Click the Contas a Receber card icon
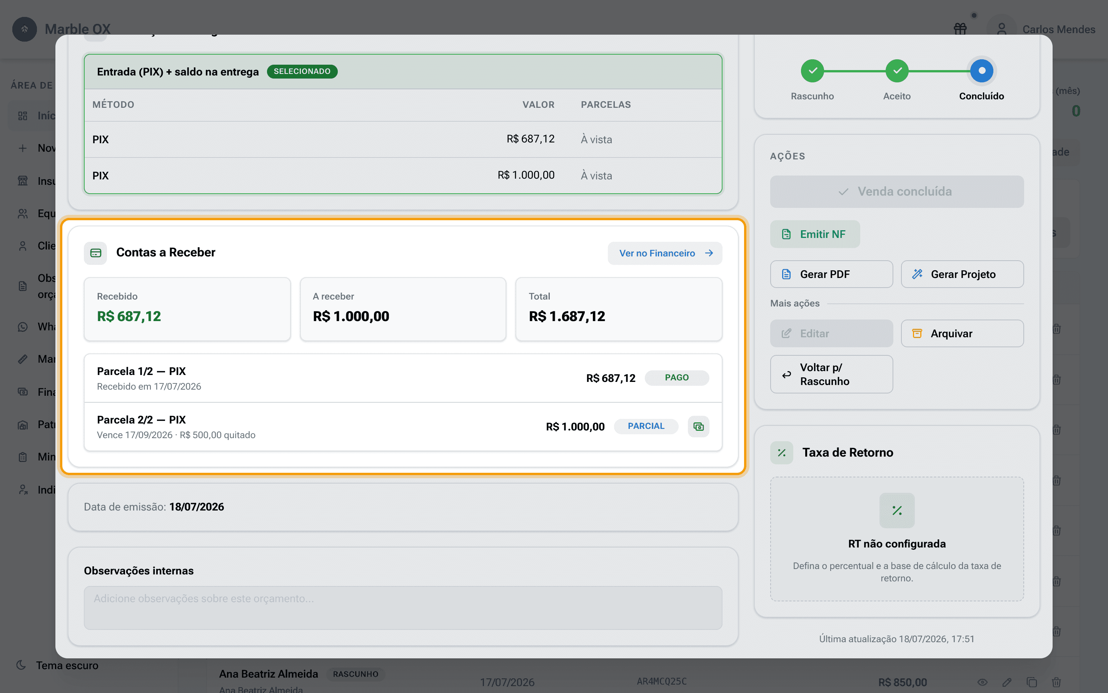Screen dimensions: 1108x693 click(x=95, y=253)
